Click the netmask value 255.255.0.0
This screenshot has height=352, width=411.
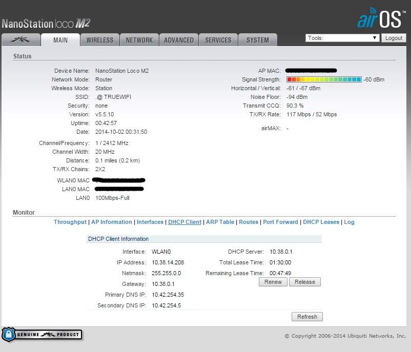coord(166,273)
